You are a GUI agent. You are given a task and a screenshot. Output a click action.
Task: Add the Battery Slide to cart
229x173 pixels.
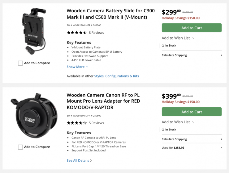(192, 28)
